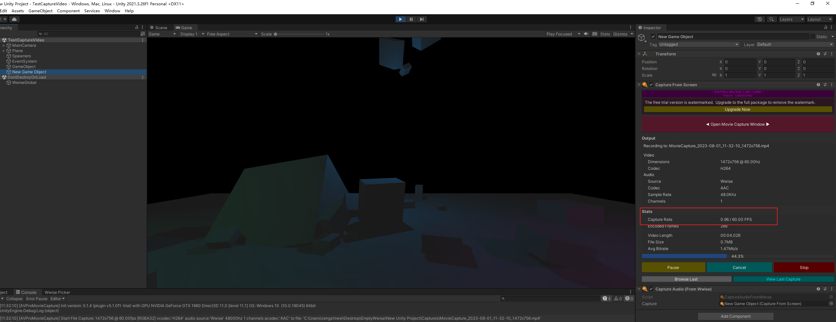
Task: Select New Game Object in the hierarchy
Action: coord(29,72)
